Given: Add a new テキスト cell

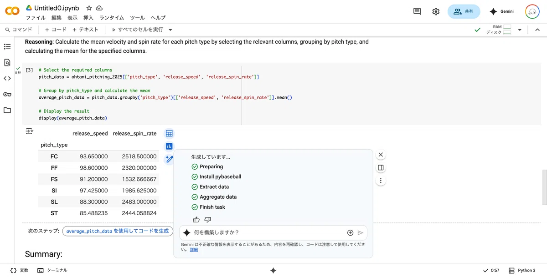Looking at the screenshot, I should coord(85,30).
